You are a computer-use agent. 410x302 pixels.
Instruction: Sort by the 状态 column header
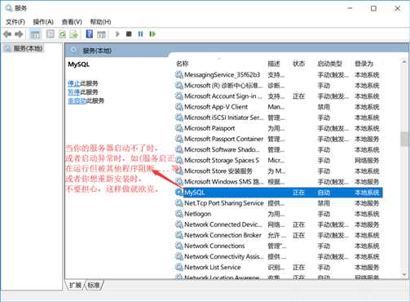point(298,64)
